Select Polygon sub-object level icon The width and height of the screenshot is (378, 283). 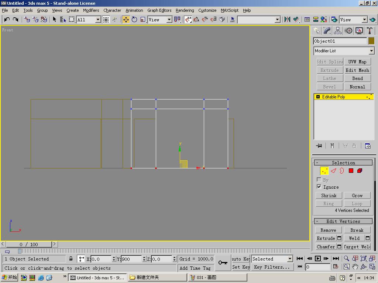click(x=351, y=171)
